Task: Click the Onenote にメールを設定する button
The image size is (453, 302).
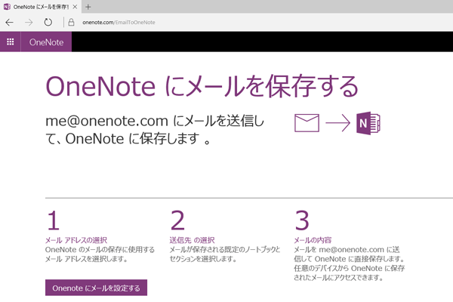Action: 96,288
